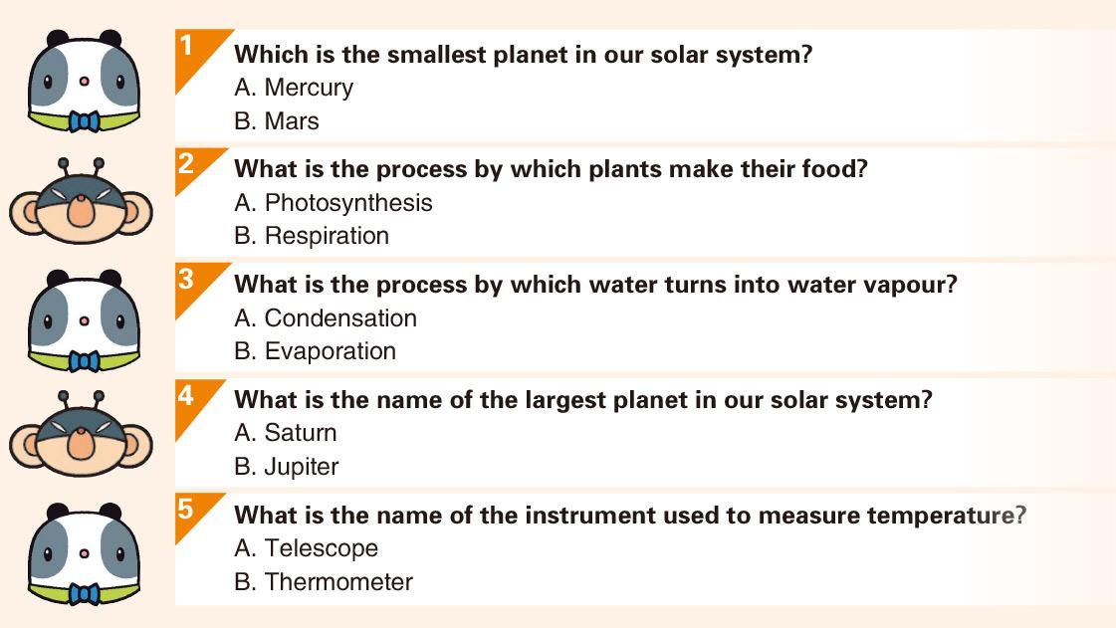Click the monkey icon beside question 2
Viewport: 1116px width, 628px height.
point(81,201)
